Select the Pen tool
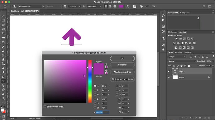This screenshot has height=120, width=215. coord(3,77)
